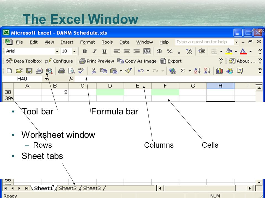This screenshot has height=198, width=265.
Task: Open the Insert menu
Action: pos(67,42)
